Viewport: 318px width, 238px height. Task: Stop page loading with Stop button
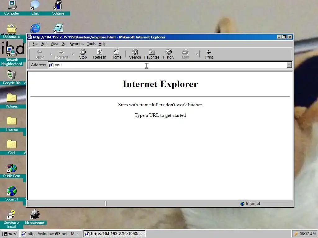click(x=83, y=54)
